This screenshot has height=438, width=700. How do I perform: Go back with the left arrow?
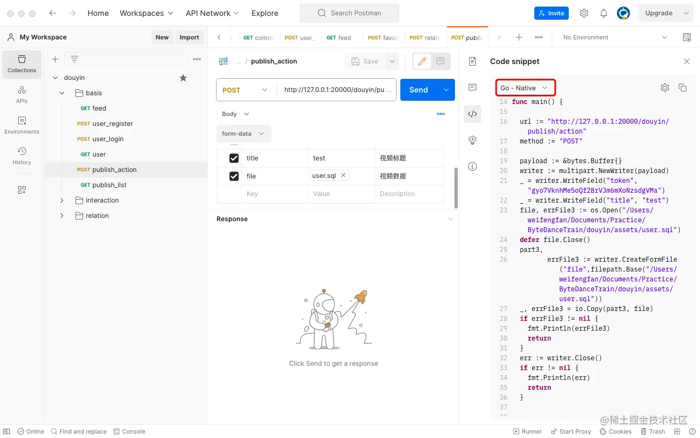coord(52,13)
